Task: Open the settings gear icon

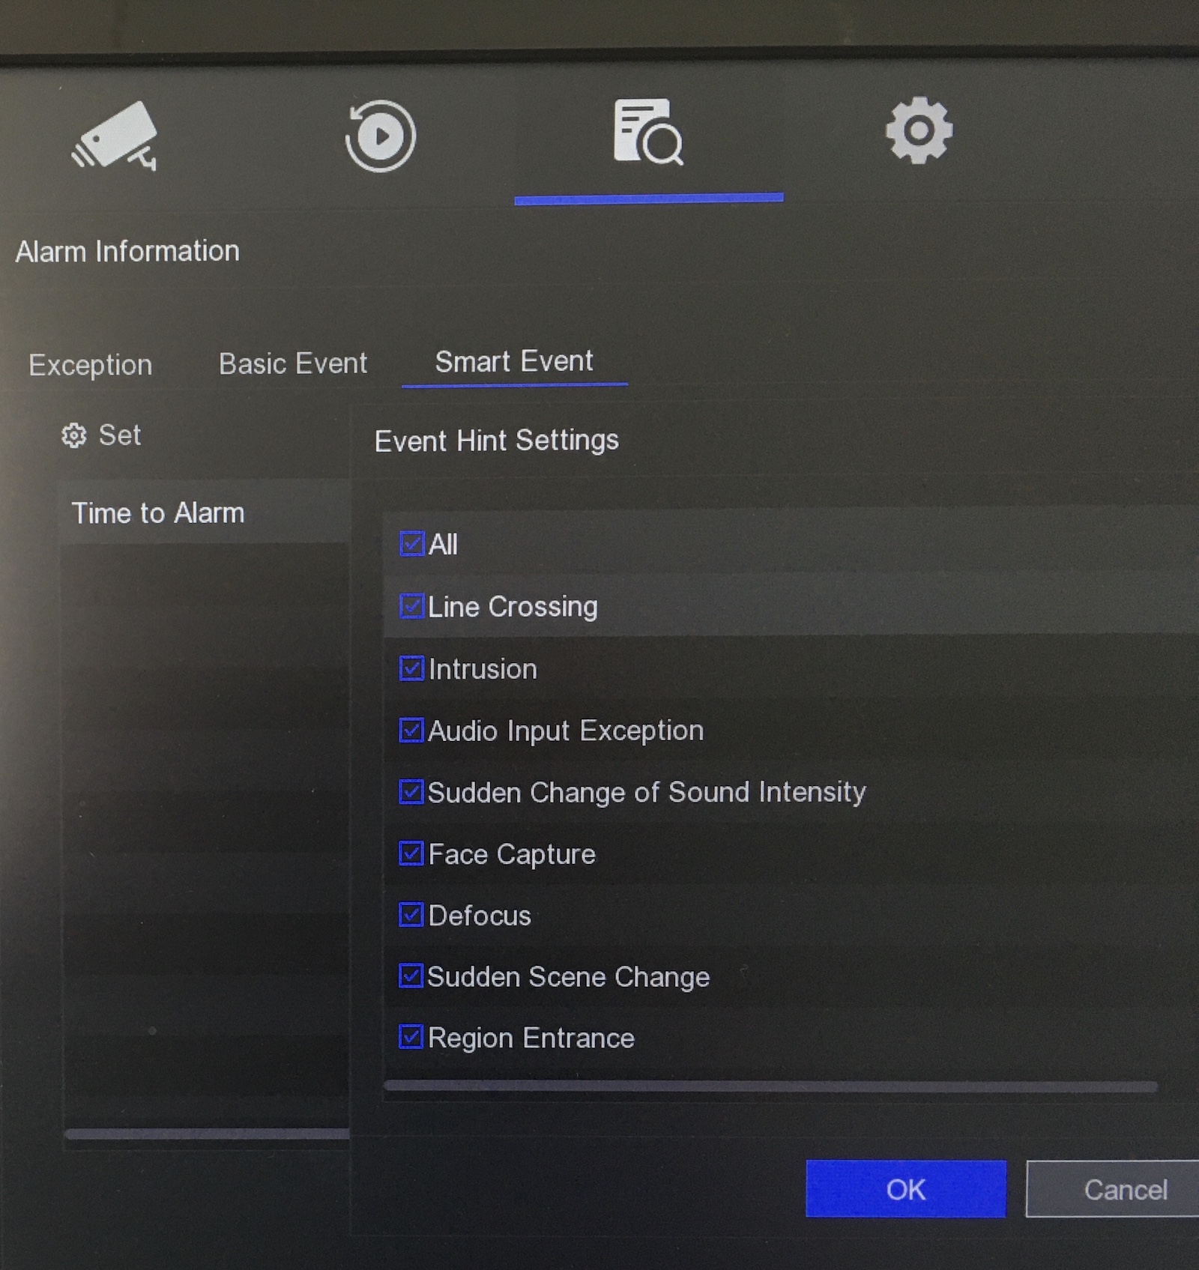Action: (x=919, y=130)
